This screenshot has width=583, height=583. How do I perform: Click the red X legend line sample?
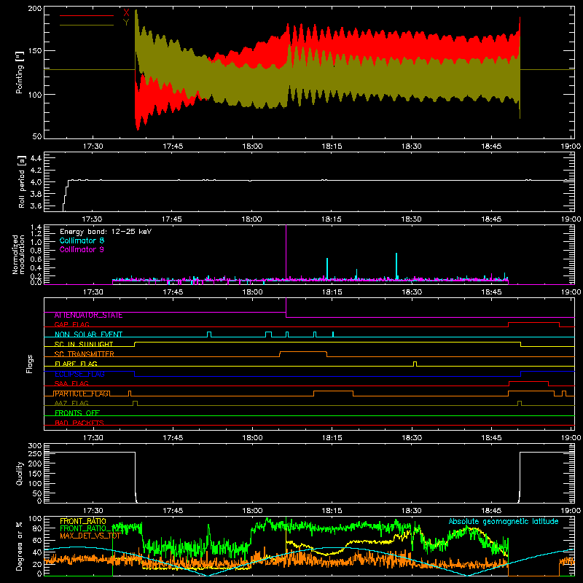click(x=87, y=15)
